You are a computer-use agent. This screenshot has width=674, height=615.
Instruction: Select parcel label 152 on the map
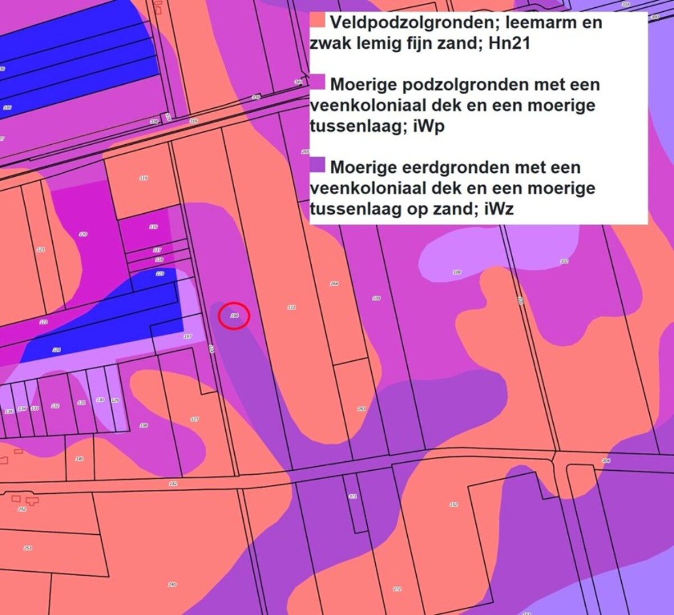(x=453, y=504)
